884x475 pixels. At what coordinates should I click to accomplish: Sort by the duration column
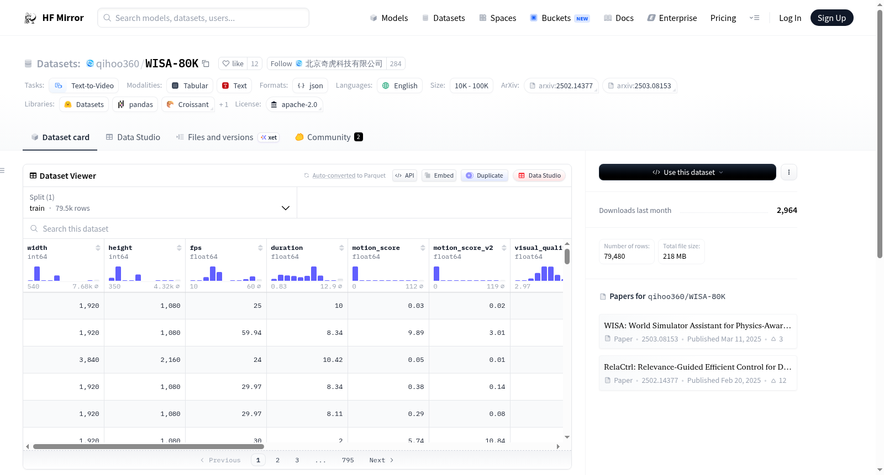point(341,248)
